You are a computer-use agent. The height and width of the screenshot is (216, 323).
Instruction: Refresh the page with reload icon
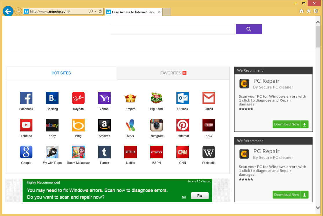(x=100, y=12)
